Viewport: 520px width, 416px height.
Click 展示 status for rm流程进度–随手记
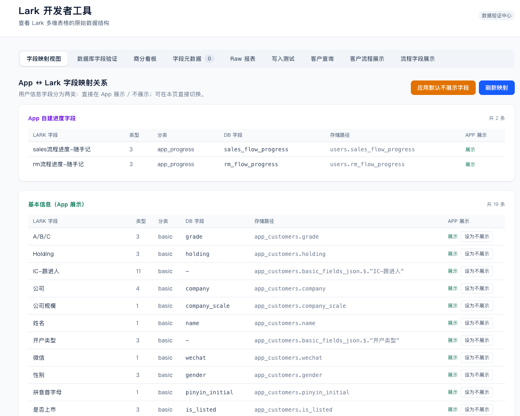click(470, 165)
